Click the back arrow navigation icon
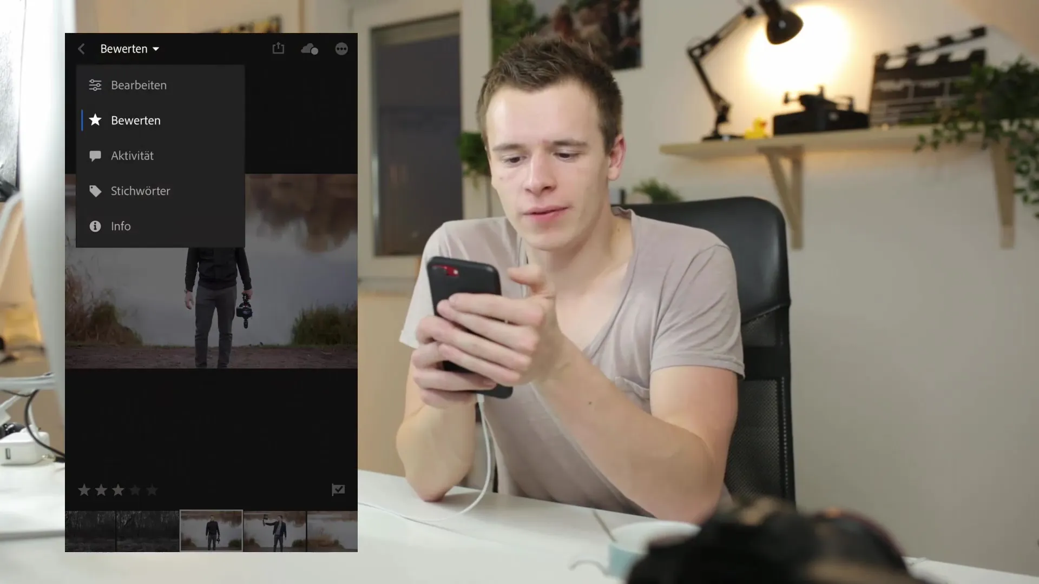This screenshot has width=1039, height=584. click(x=81, y=49)
